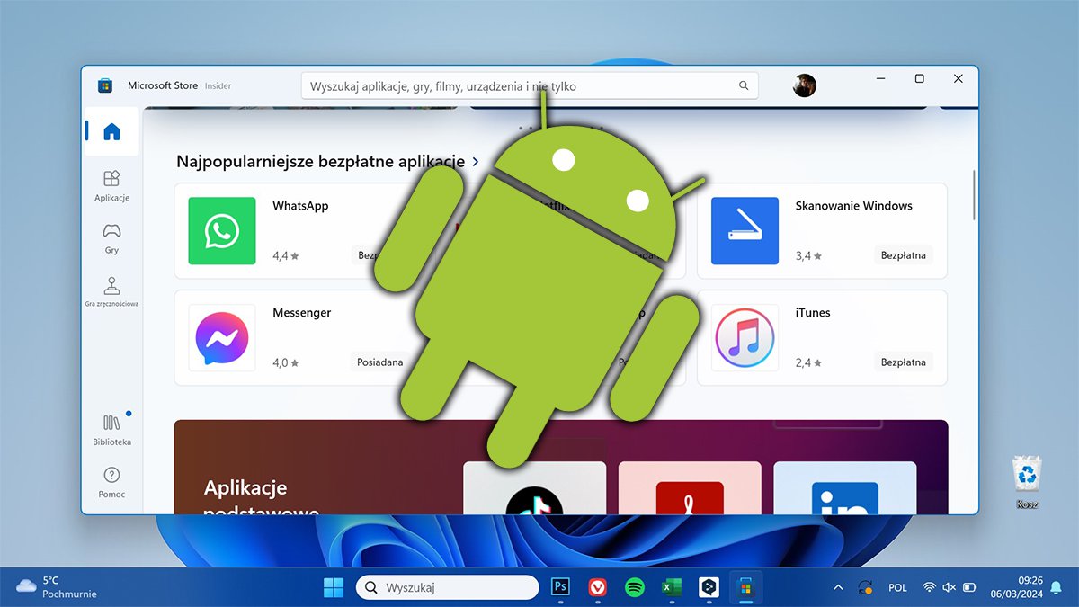Open the Messenger app icon

(222, 338)
